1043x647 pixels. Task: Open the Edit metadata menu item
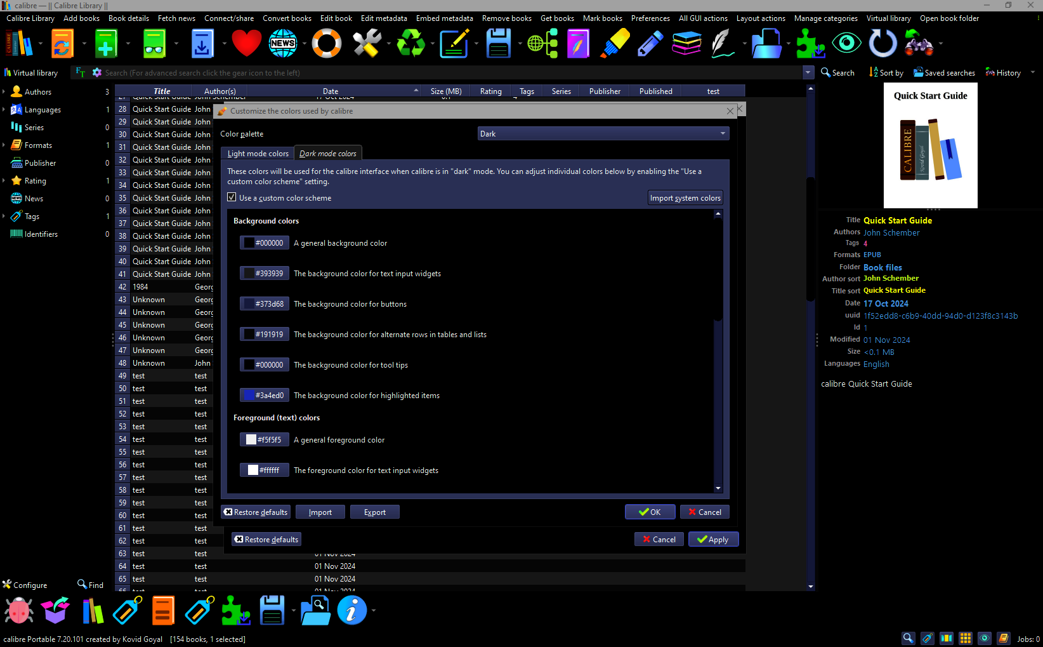(384, 18)
